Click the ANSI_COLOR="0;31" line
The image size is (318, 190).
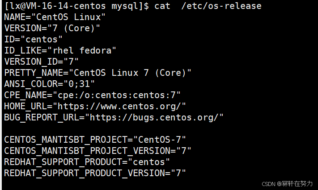(x=50, y=84)
